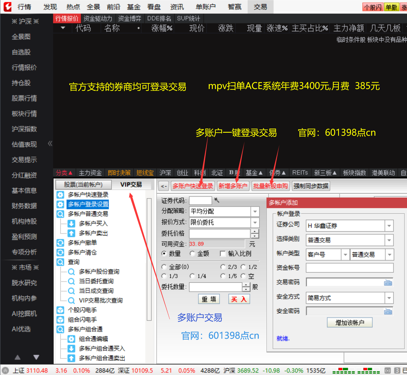The image size is (407, 375).
Task: Open the 客户号 account type dropdown
Action: pyautogui.click(x=345, y=255)
